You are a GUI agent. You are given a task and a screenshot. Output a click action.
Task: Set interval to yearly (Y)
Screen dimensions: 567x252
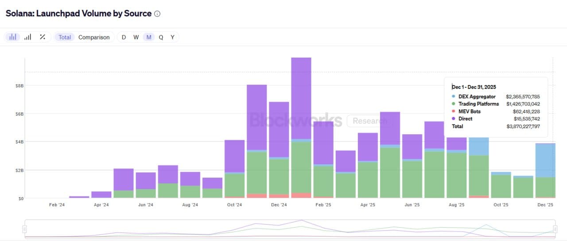point(173,37)
